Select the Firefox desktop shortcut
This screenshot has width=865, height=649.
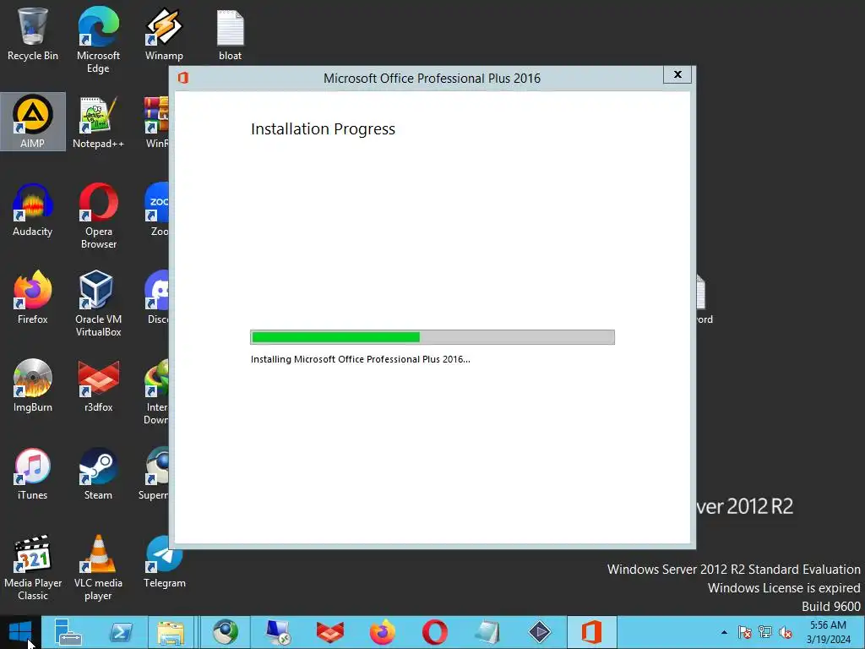(x=33, y=297)
